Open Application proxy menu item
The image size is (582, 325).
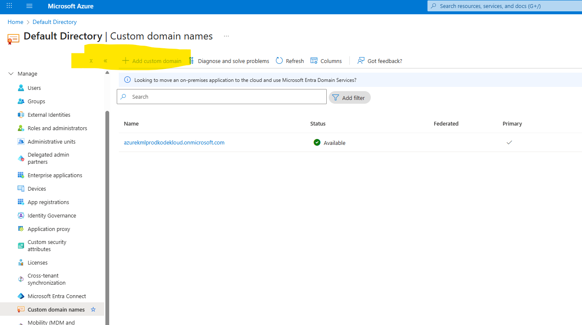(x=49, y=229)
